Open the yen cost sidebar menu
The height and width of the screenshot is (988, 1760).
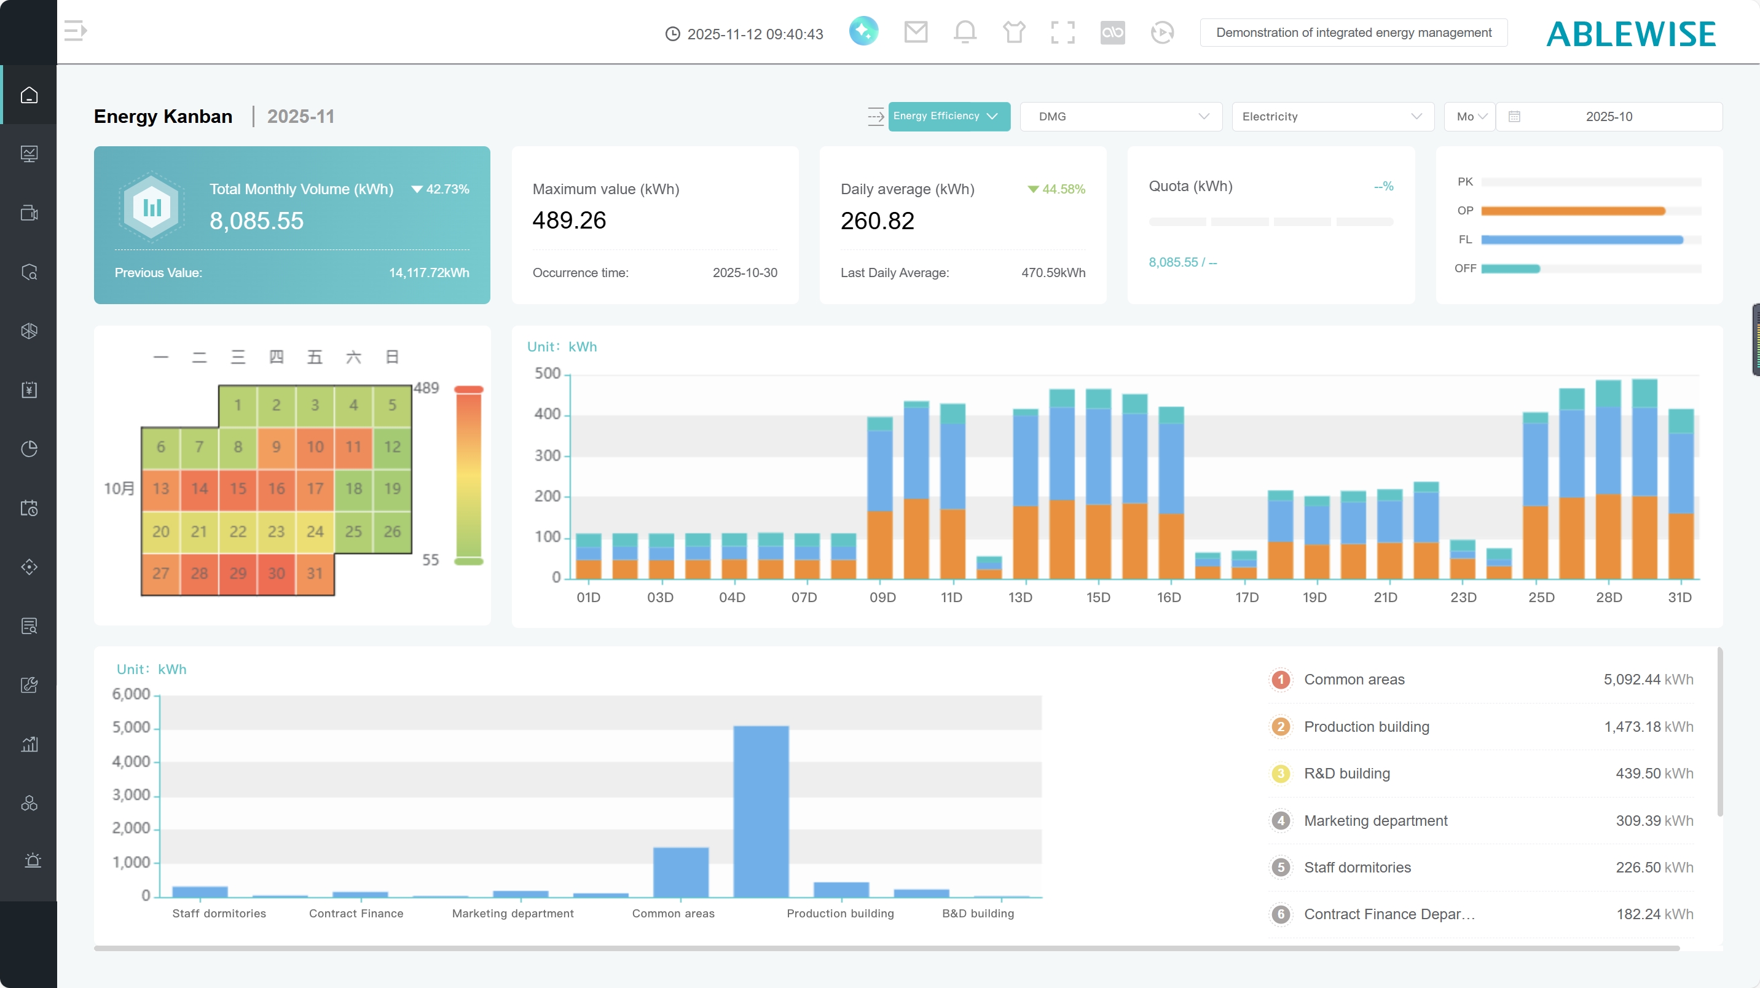click(29, 390)
